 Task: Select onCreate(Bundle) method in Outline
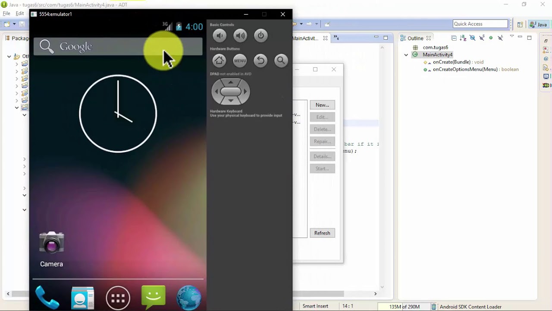(x=458, y=62)
